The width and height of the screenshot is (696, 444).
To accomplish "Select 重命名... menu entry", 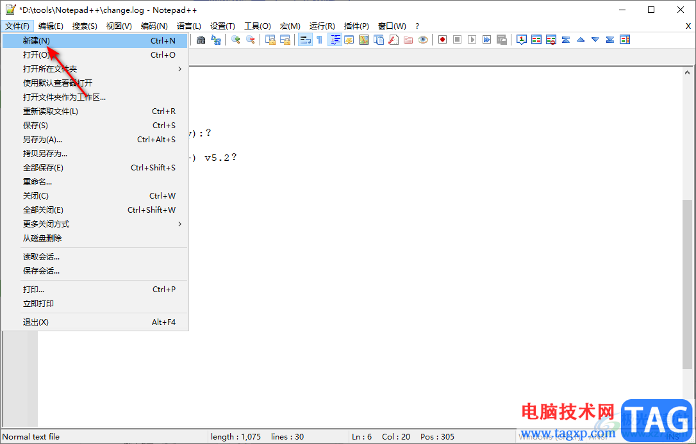I will [x=95, y=182].
